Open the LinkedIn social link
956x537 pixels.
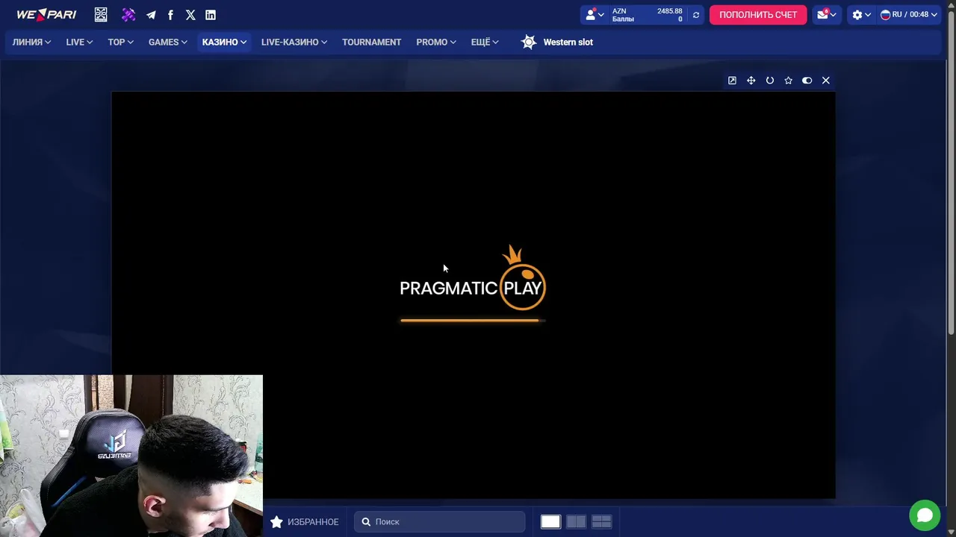(x=211, y=15)
